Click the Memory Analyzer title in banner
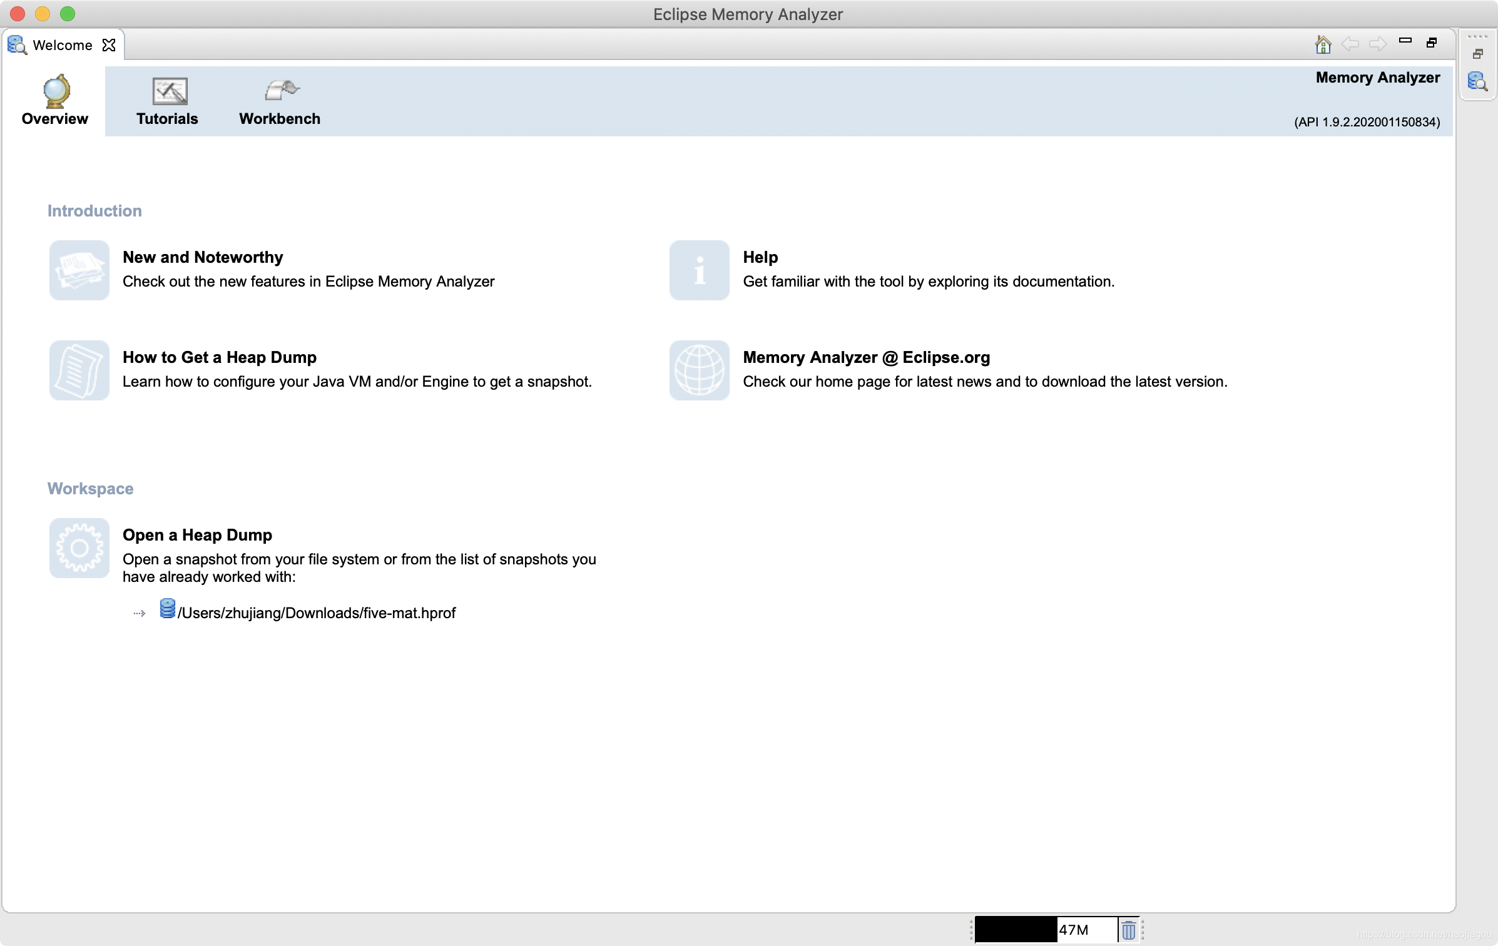The image size is (1498, 946). [1378, 78]
